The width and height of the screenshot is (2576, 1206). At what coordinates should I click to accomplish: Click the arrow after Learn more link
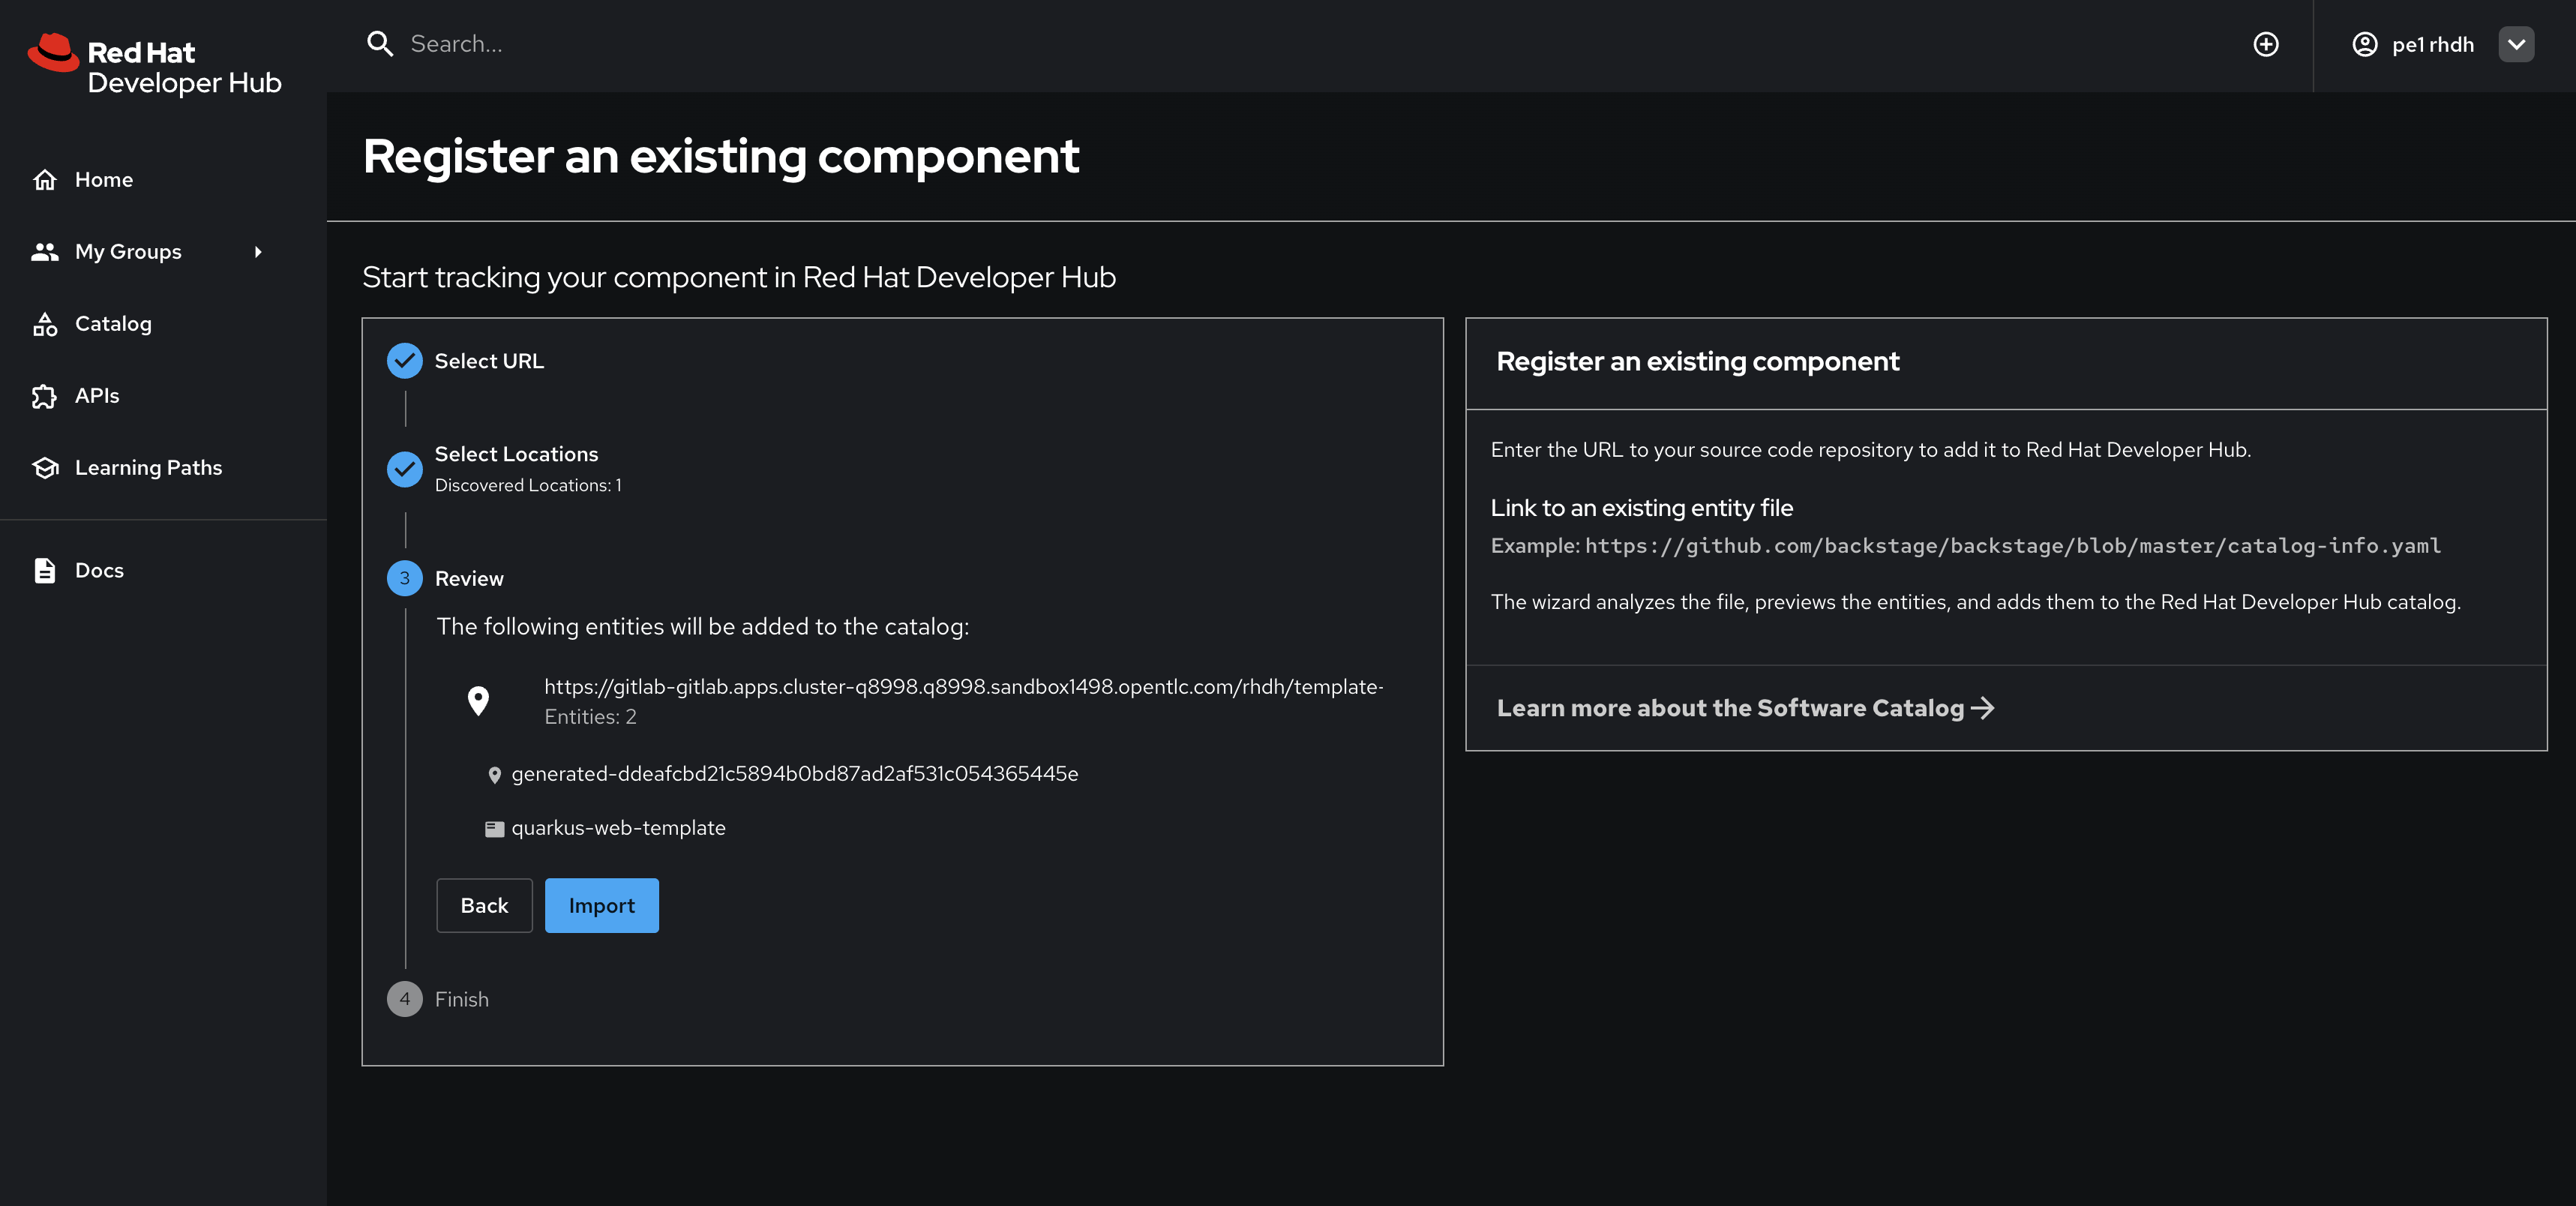point(1983,708)
